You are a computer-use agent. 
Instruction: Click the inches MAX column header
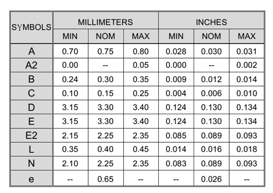[x=247, y=36]
